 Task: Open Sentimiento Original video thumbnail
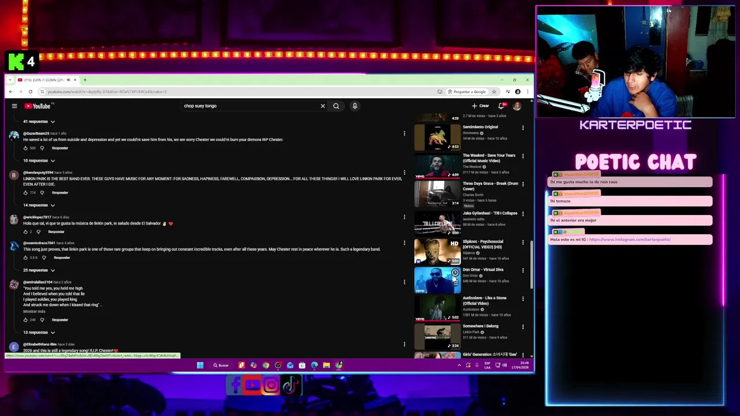pos(438,137)
